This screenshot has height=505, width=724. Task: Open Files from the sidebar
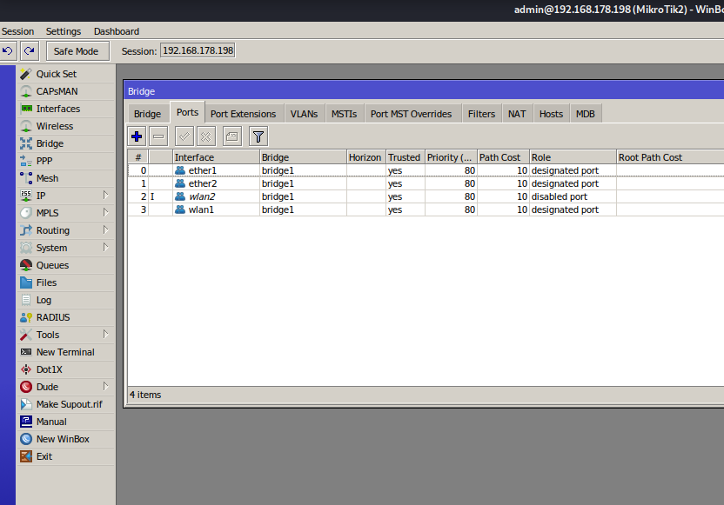pyautogui.click(x=65, y=282)
